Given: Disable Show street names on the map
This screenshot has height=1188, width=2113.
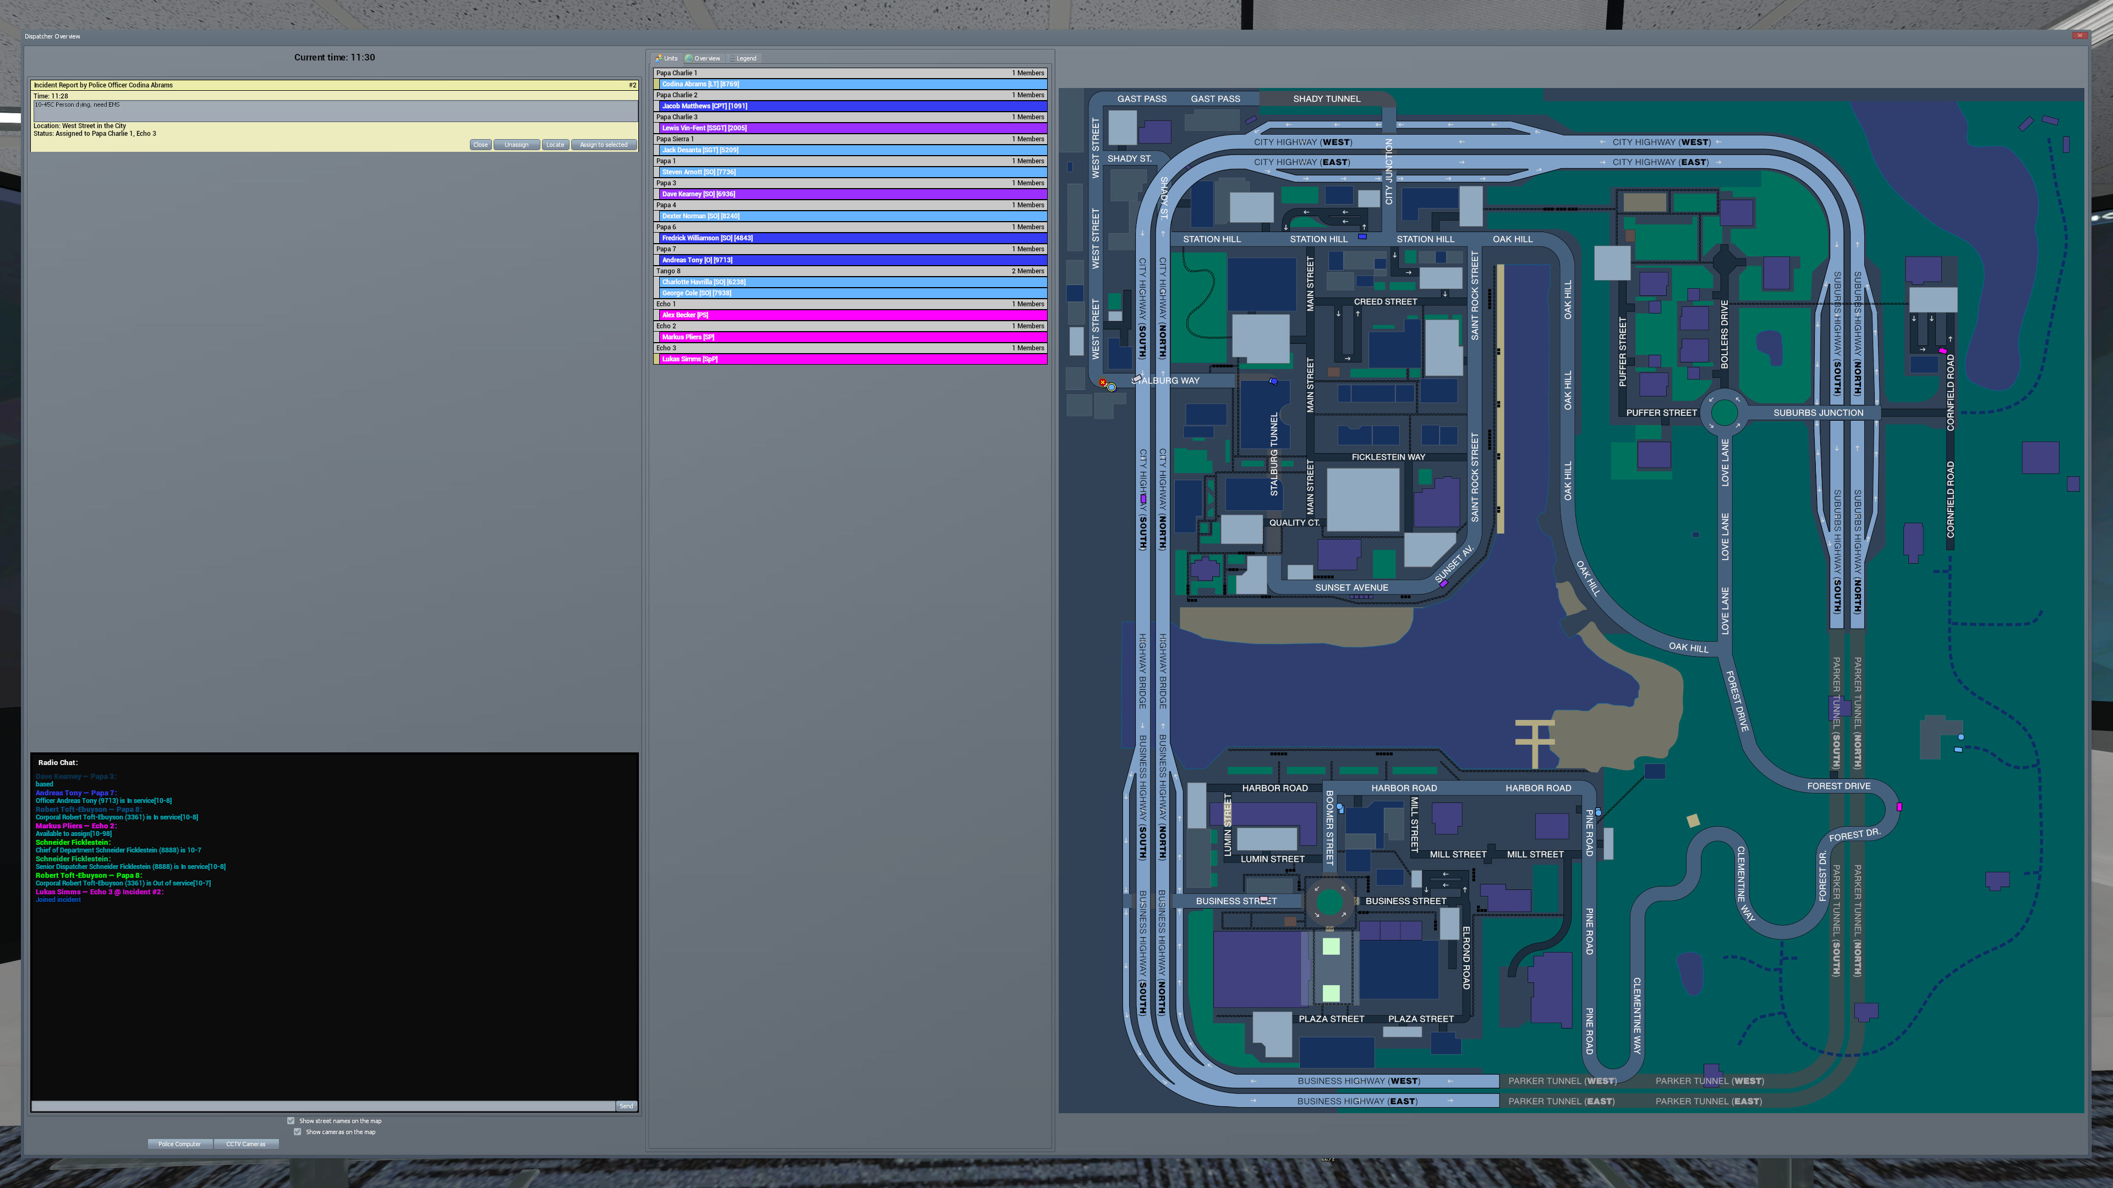Looking at the screenshot, I should click(x=291, y=1120).
